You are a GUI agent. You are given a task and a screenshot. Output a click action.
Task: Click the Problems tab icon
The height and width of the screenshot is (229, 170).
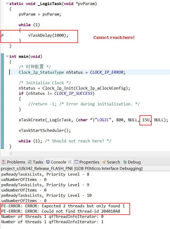(x=4, y=162)
